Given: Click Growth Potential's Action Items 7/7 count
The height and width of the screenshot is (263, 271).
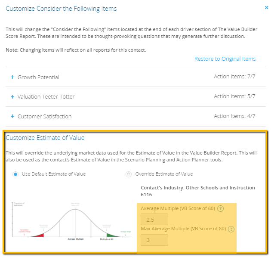Looking at the screenshot, I should pos(234,77).
